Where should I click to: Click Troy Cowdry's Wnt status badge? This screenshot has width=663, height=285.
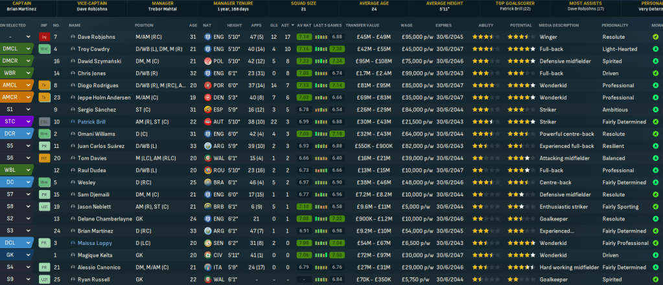click(44, 48)
